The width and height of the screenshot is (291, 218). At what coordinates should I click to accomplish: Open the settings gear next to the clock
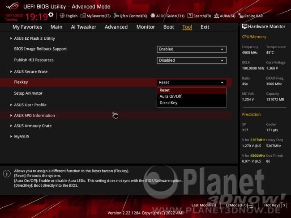51,15
